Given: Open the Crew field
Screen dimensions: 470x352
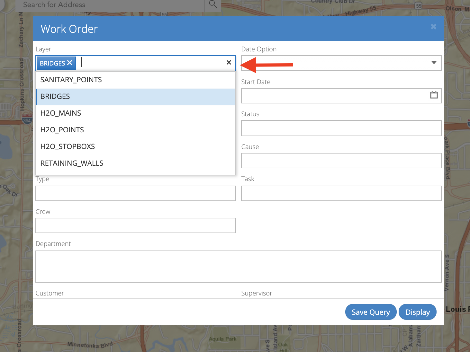Looking at the screenshot, I should pyautogui.click(x=136, y=225).
